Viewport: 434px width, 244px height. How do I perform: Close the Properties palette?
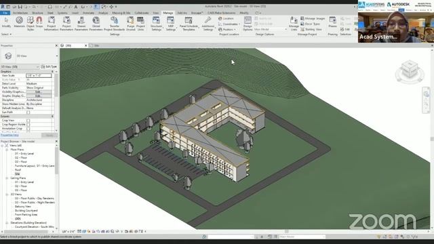click(x=56, y=45)
